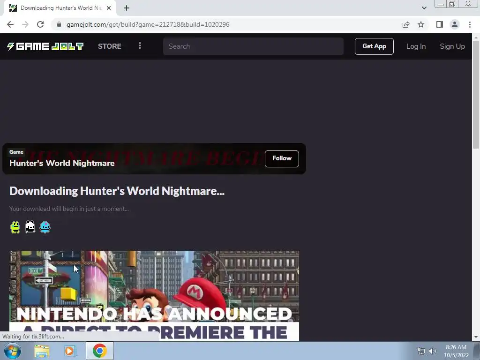Screen dimensions: 480x360
Task: Click the gamejolt.com address bar URL
Action: (148, 24)
